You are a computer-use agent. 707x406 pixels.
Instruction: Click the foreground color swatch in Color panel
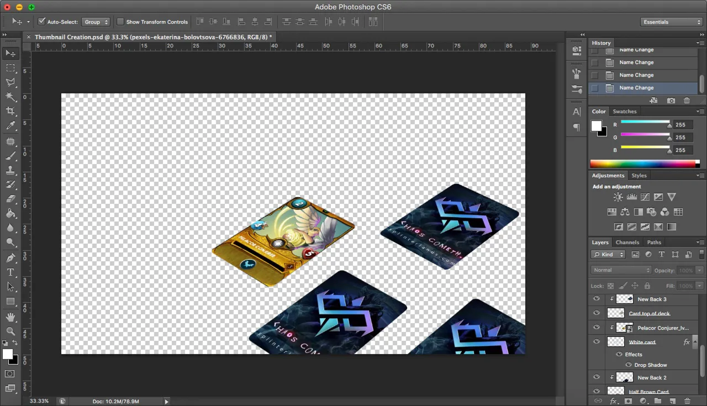pyautogui.click(x=596, y=126)
